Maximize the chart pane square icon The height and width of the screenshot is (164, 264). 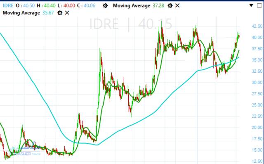point(259,5)
